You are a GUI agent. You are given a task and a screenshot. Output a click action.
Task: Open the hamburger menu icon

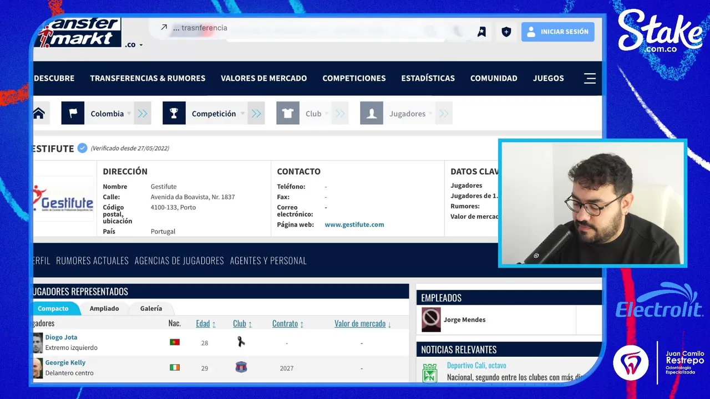pyautogui.click(x=590, y=78)
